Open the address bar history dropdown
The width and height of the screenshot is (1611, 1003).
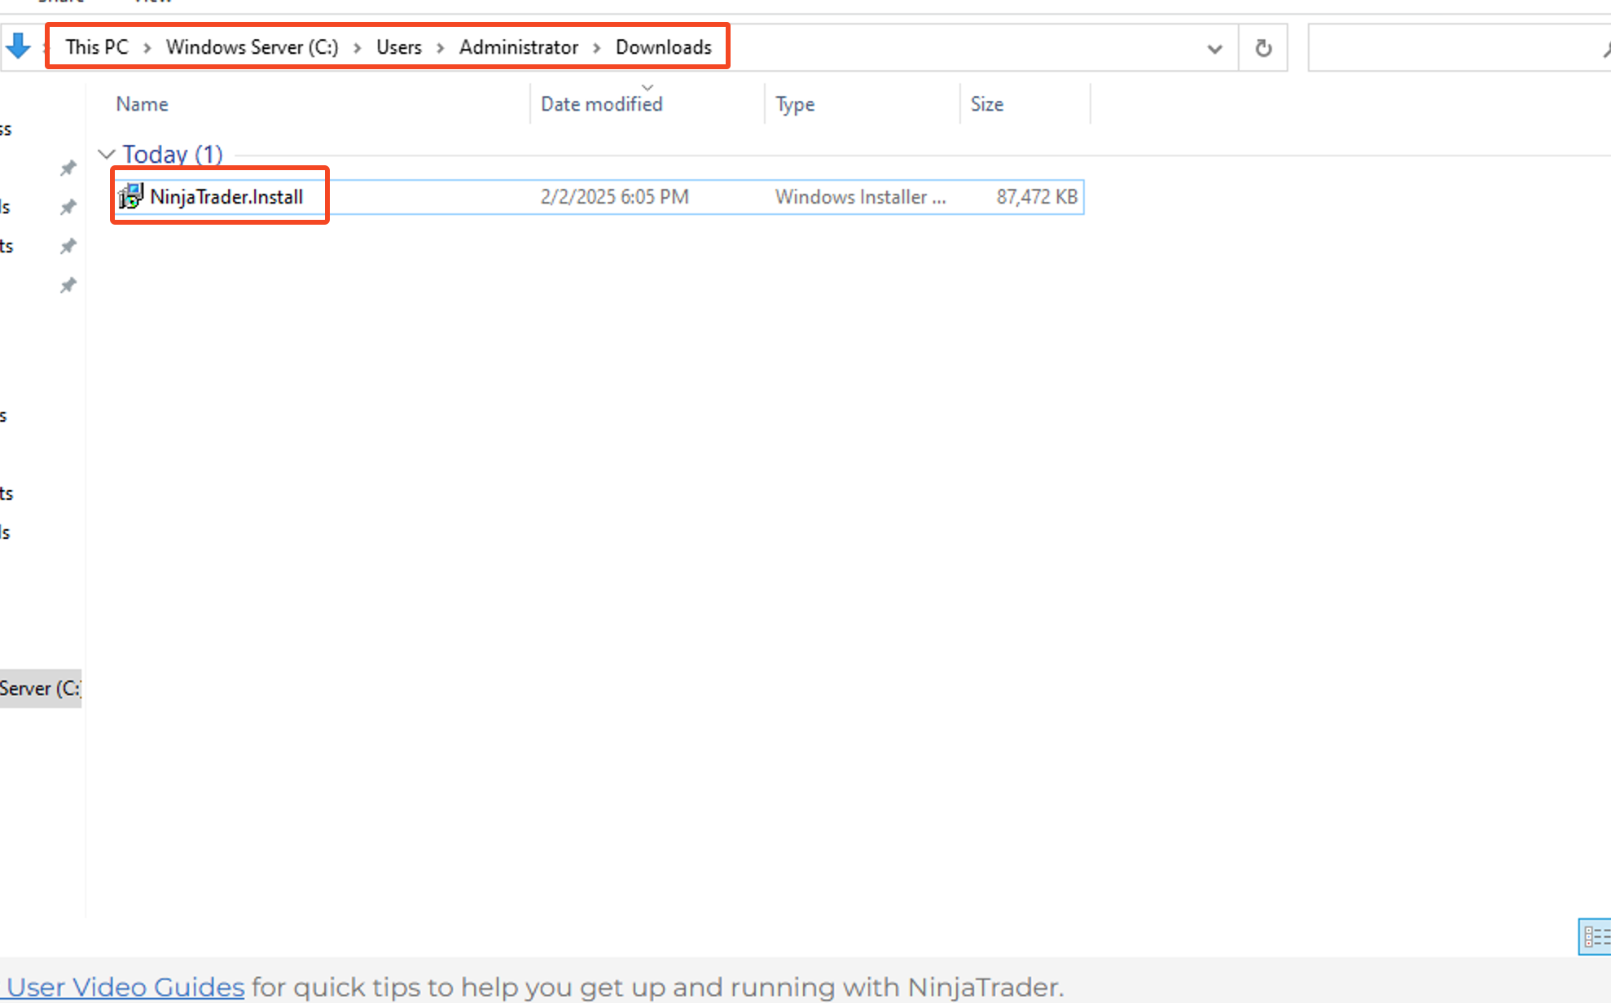click(x=1214, y=49)
